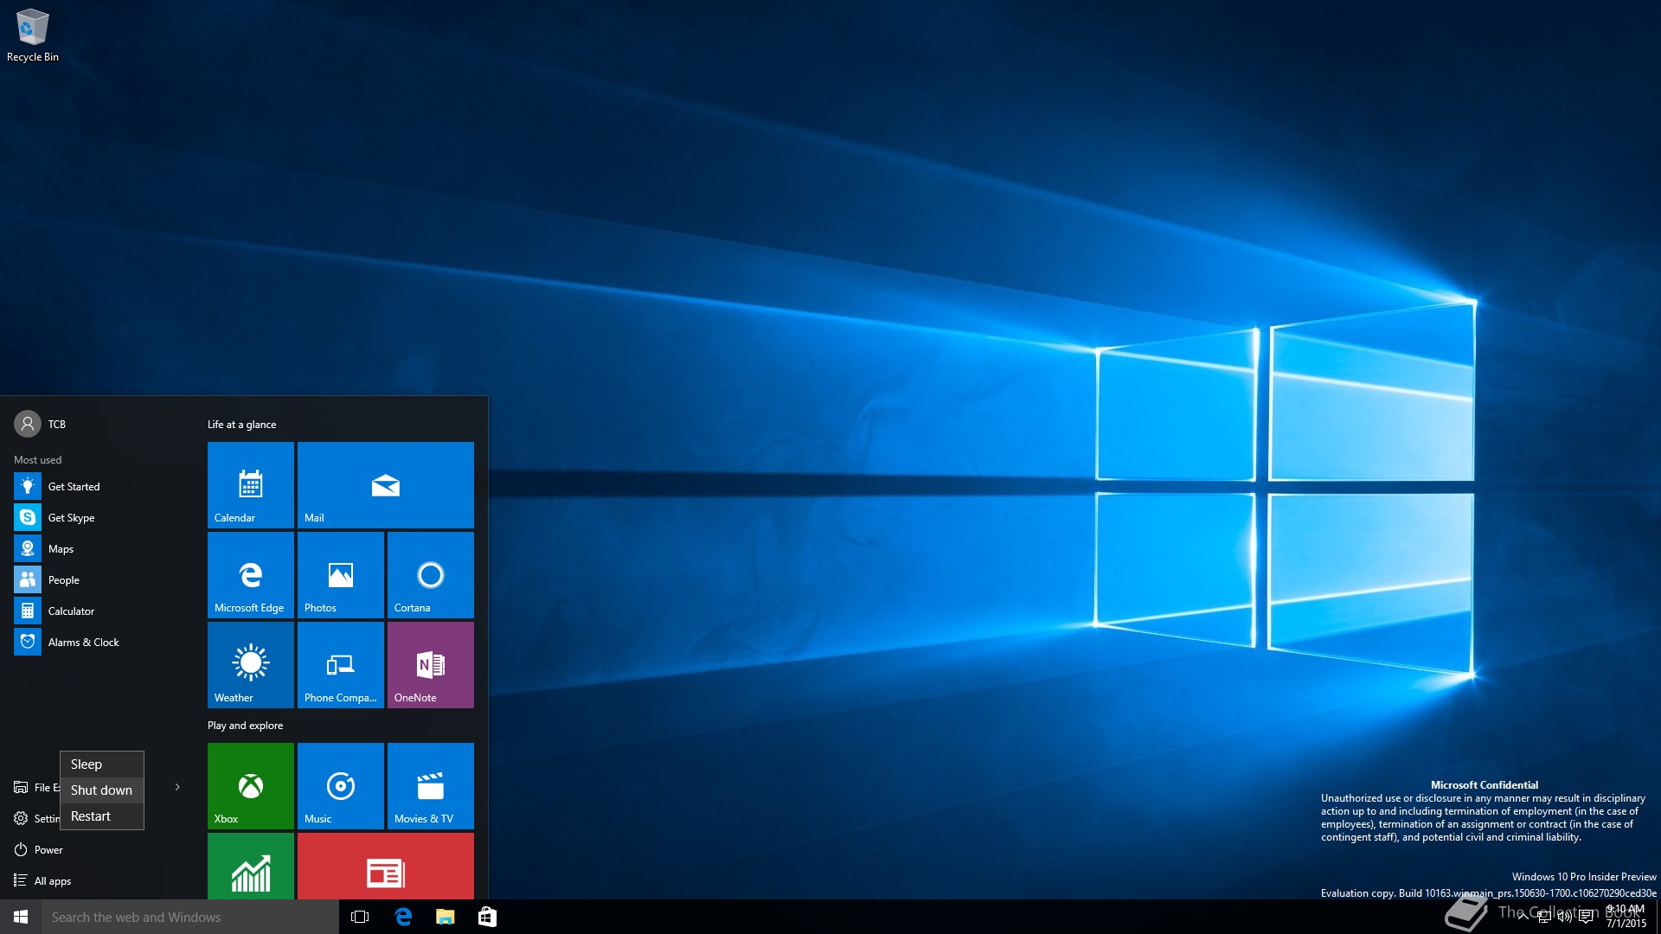This screenshot has width=1661, height=934.
Task: Launch the OneNote tile
Action: point(431,665)
